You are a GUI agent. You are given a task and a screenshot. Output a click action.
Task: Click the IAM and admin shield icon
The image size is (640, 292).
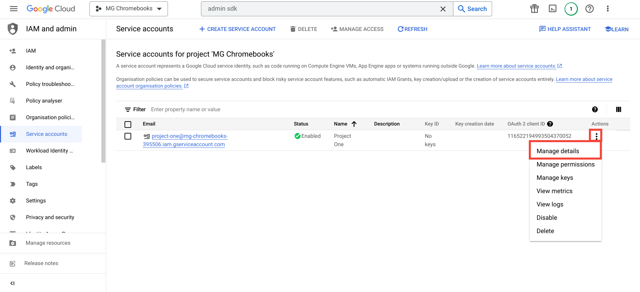pyautogui.click(x=13, y=29)
